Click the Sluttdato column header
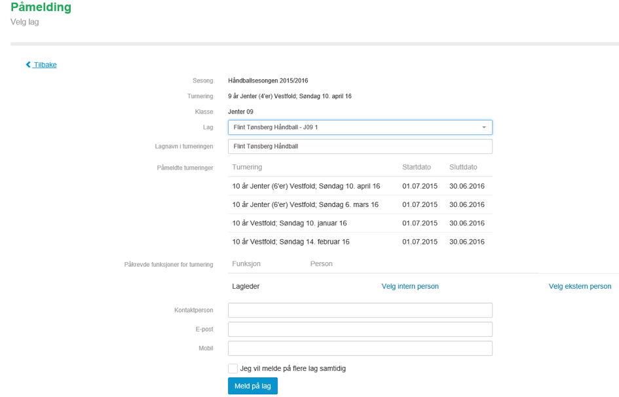The width and height of the screenshot is (619, 397). tap(463, 168)
